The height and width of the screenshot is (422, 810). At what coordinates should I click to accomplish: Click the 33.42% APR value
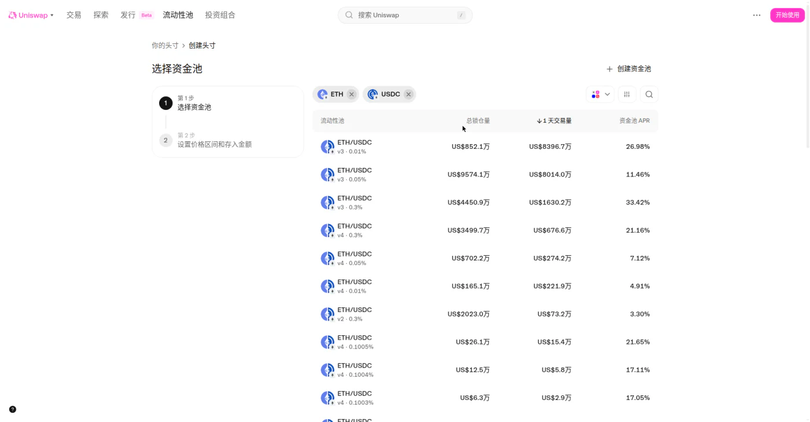pos(638,203)
